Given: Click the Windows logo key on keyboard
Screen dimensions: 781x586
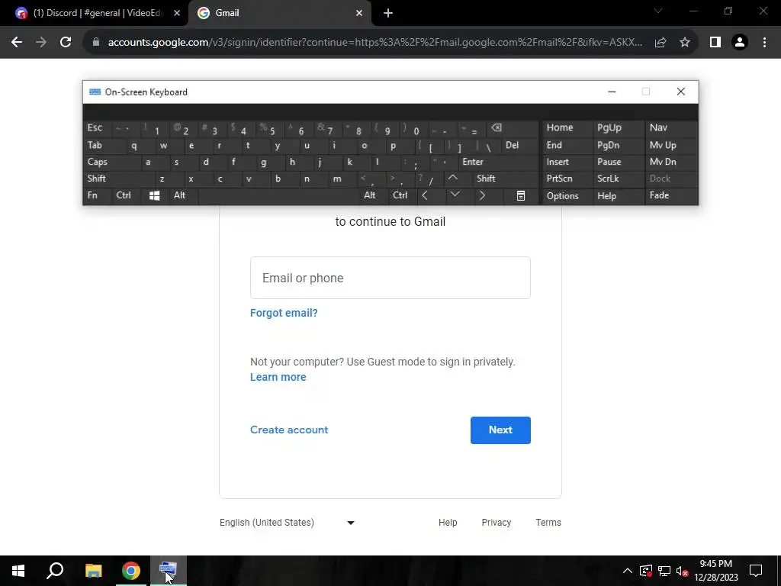Looking at the screenshot, I should tap(154, 196).
